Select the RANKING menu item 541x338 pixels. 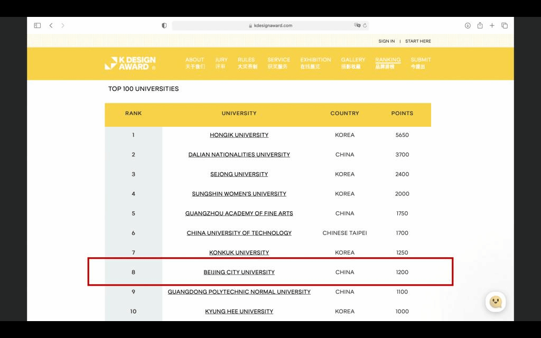(388, 63)
